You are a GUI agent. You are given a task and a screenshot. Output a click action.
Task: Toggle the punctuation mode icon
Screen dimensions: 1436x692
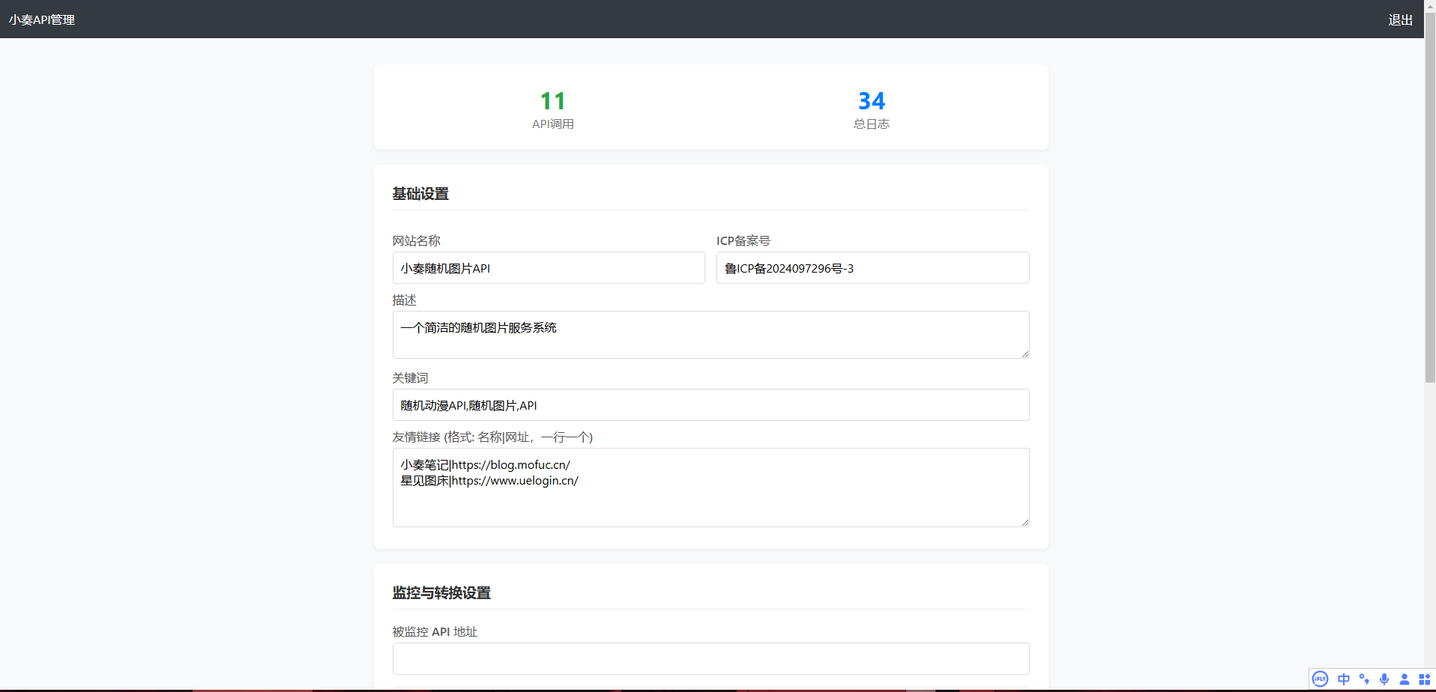(x=1364, y=679)
